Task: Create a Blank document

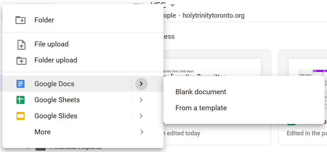Action: click(244, 92)
